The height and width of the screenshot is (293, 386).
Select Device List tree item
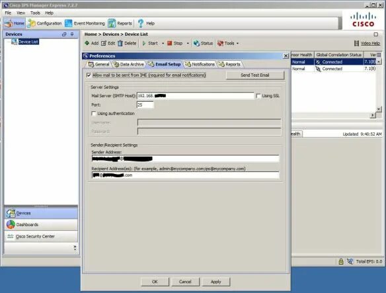28,42
